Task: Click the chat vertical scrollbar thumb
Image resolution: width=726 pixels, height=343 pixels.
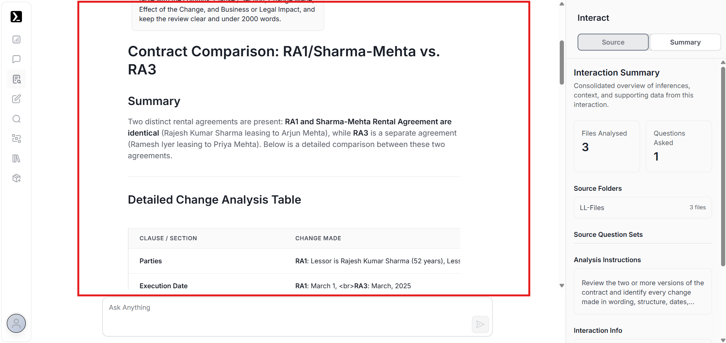Action: (x=562, y=62)
